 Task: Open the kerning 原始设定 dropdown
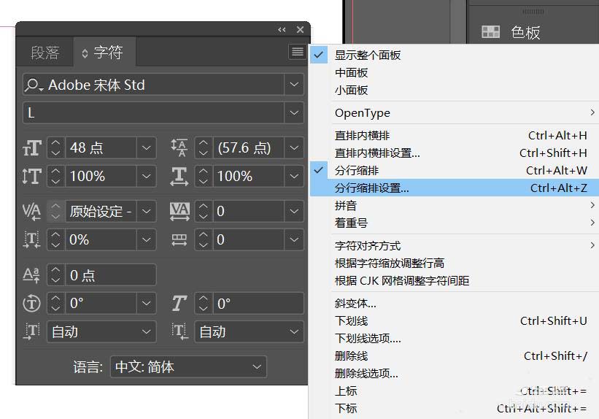click(147, 211)
